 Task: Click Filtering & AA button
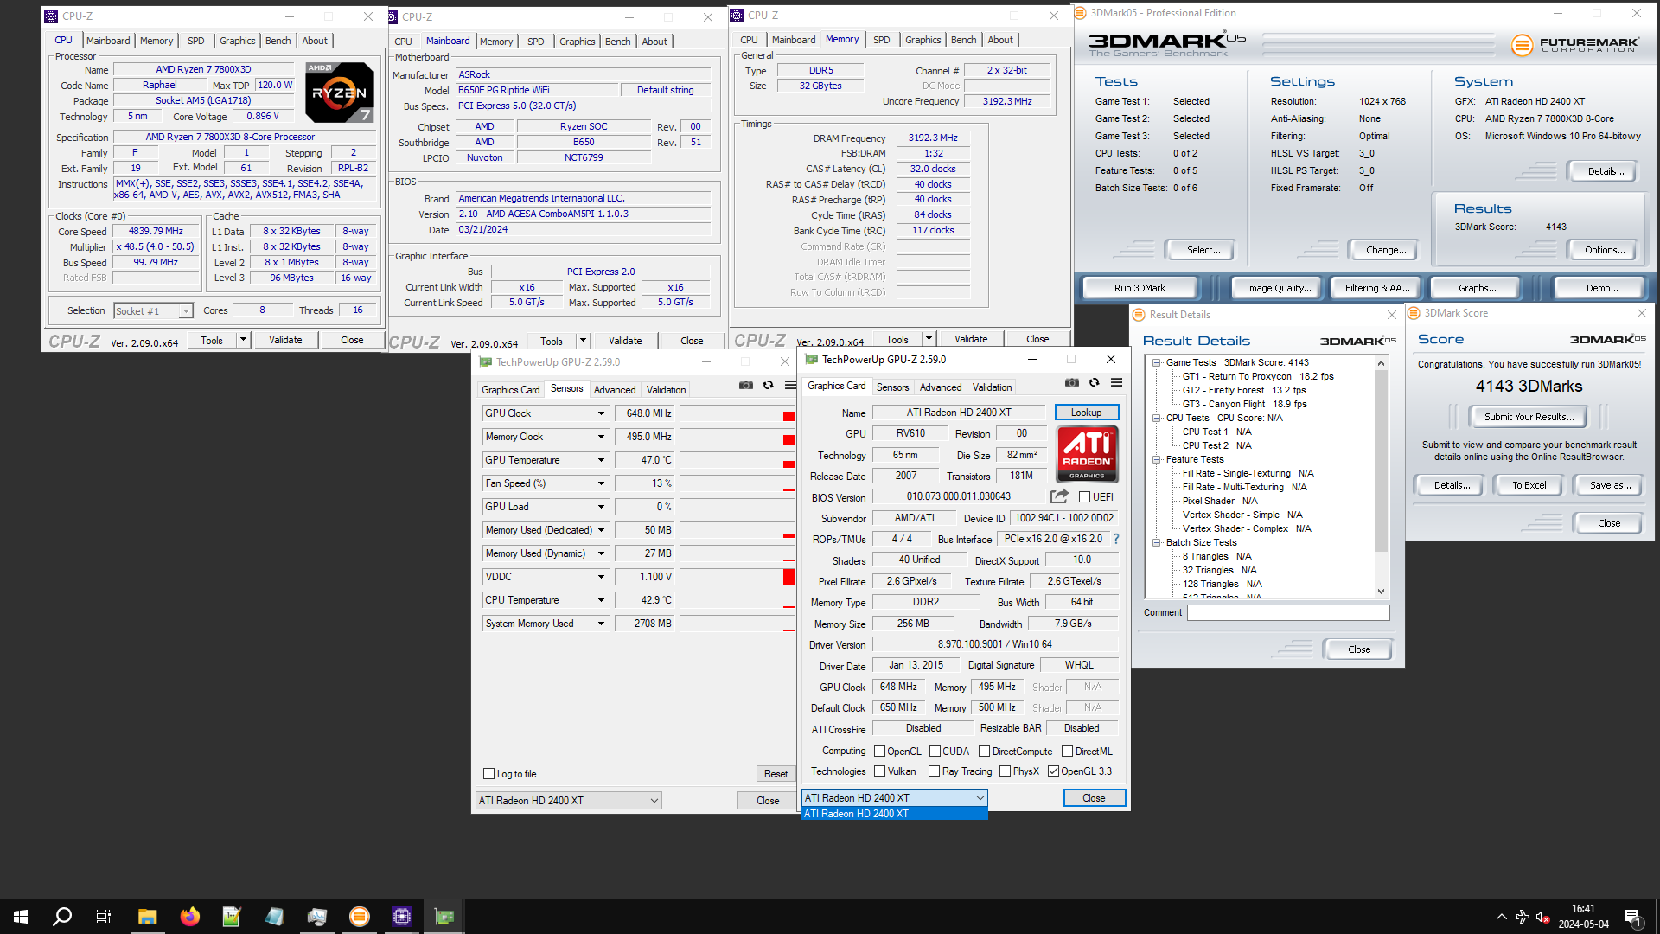(1377, 288)
